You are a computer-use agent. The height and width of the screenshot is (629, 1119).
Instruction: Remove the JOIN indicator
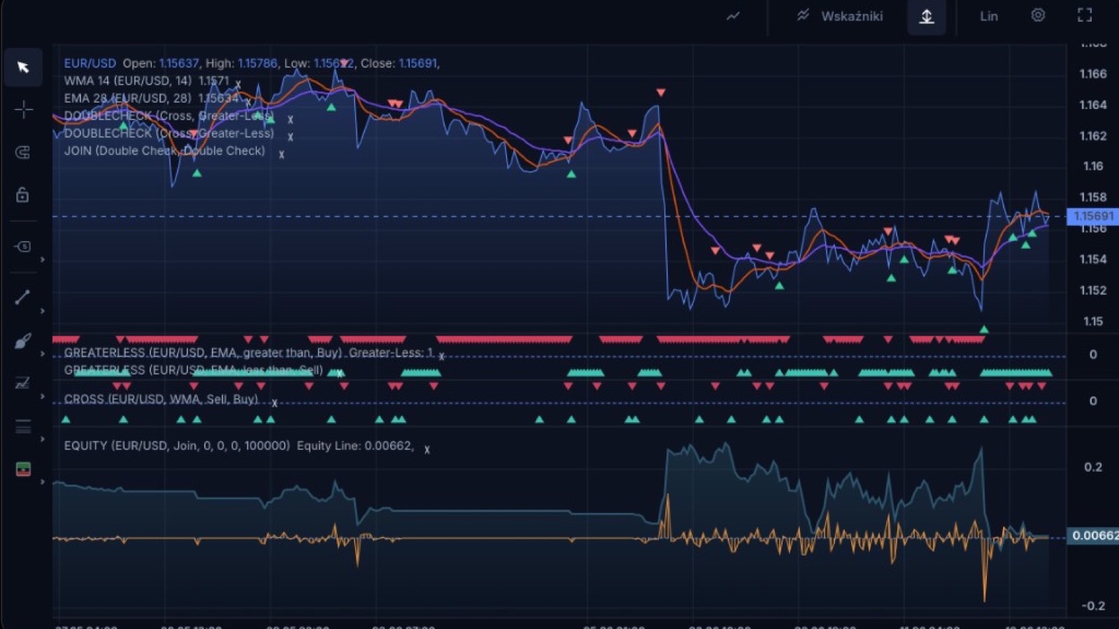click(x=282, y=154)
